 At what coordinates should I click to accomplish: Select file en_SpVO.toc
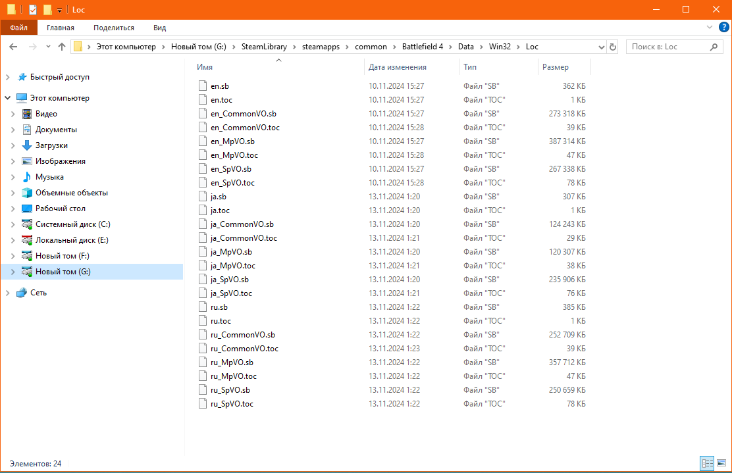pos(232,182)
